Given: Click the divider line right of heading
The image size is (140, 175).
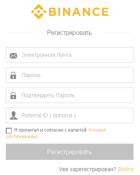Looking at the screenshot, I should (x=118, y=33).
